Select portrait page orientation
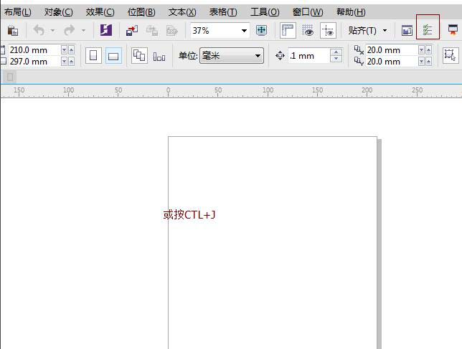 [x=93, y=56]
